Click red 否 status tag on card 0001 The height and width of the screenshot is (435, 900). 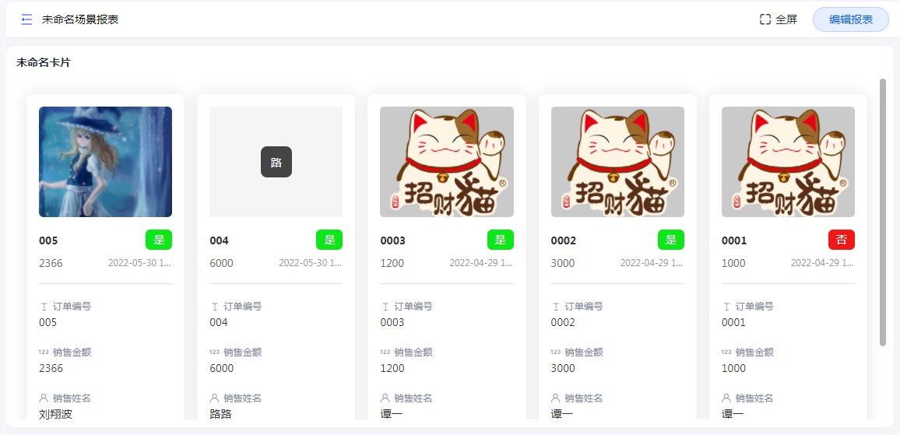click(842, 240)
